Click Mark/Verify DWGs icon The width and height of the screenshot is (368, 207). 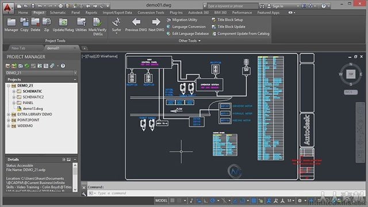97,26
